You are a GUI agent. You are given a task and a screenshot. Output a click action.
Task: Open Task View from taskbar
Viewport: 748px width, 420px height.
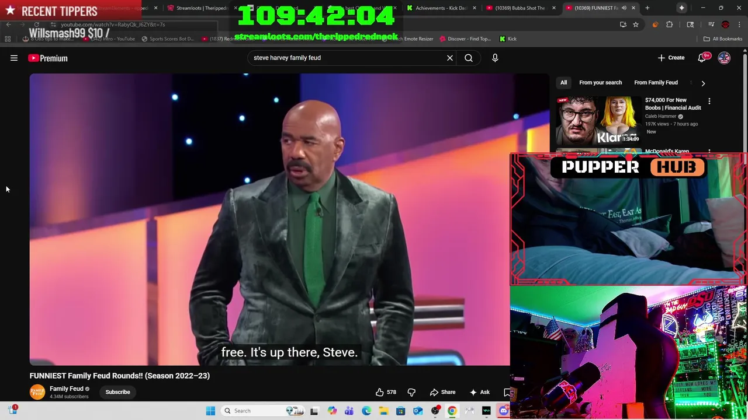click(x=314, y=411)
